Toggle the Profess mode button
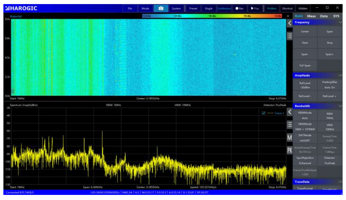This screenshot has width=346, height=200. click(272, 8)
